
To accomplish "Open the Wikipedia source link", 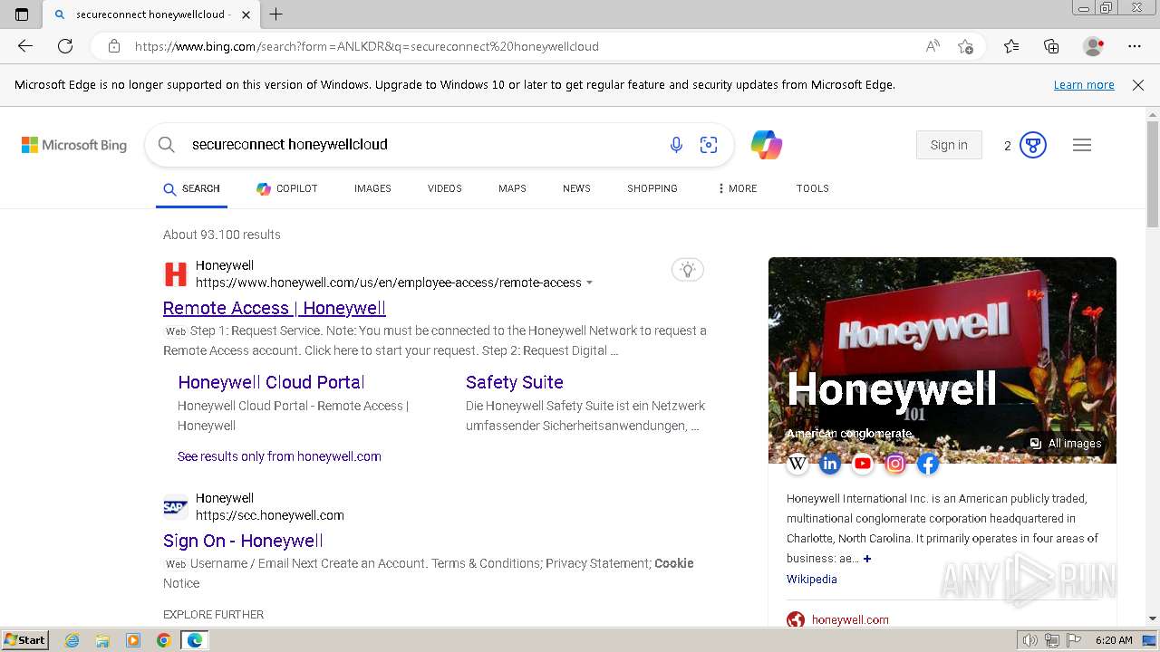I will 812,580.
